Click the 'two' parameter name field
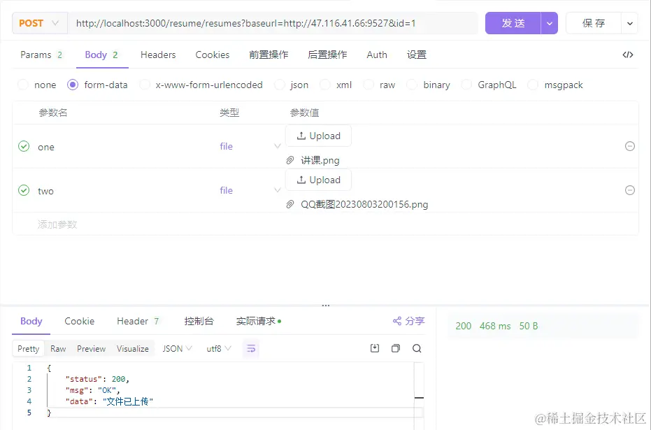This screenshot has height=430, width=651. tap(45, 191)
